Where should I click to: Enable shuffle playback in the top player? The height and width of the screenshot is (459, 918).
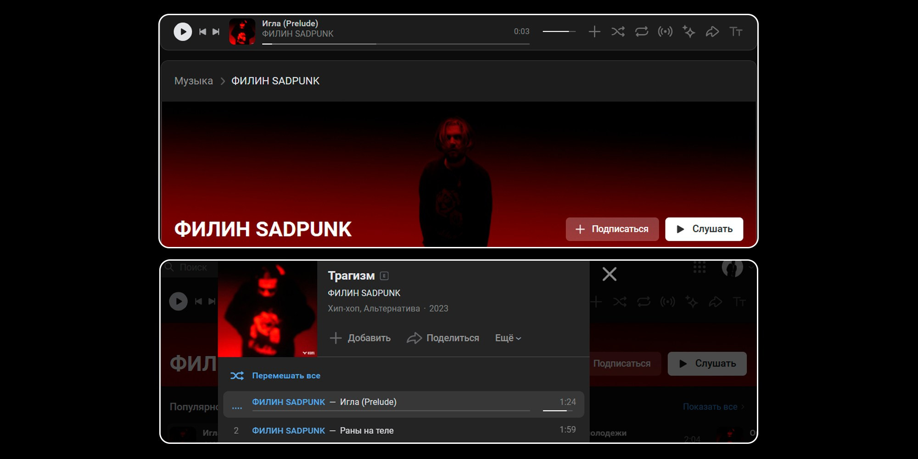click(619, 32)
